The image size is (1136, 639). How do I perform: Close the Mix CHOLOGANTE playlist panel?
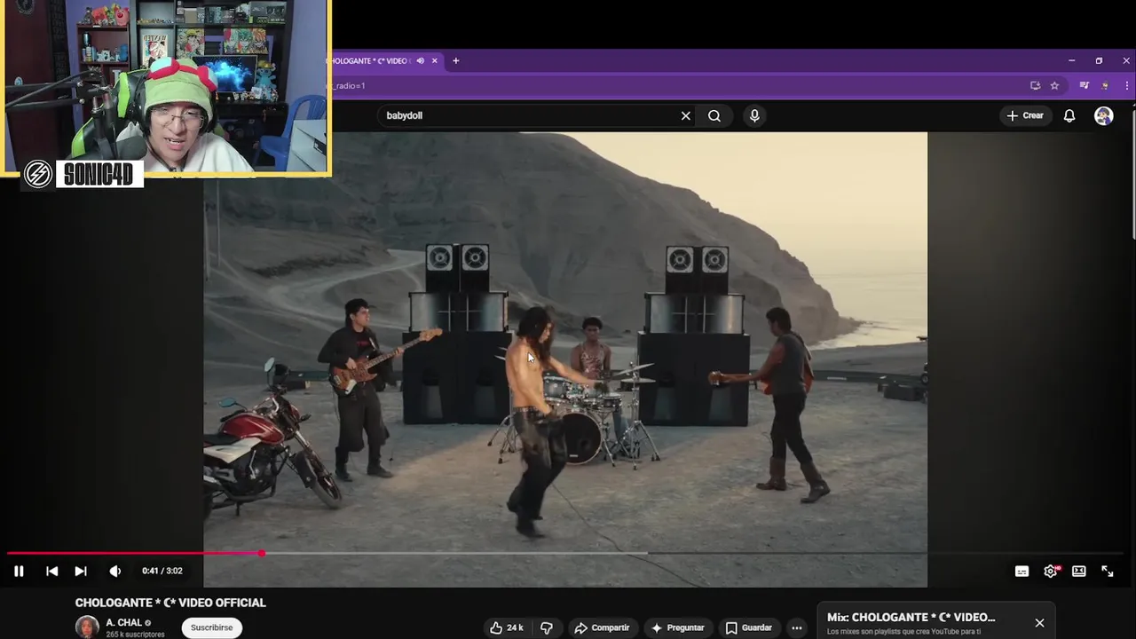pos(1039,623)
